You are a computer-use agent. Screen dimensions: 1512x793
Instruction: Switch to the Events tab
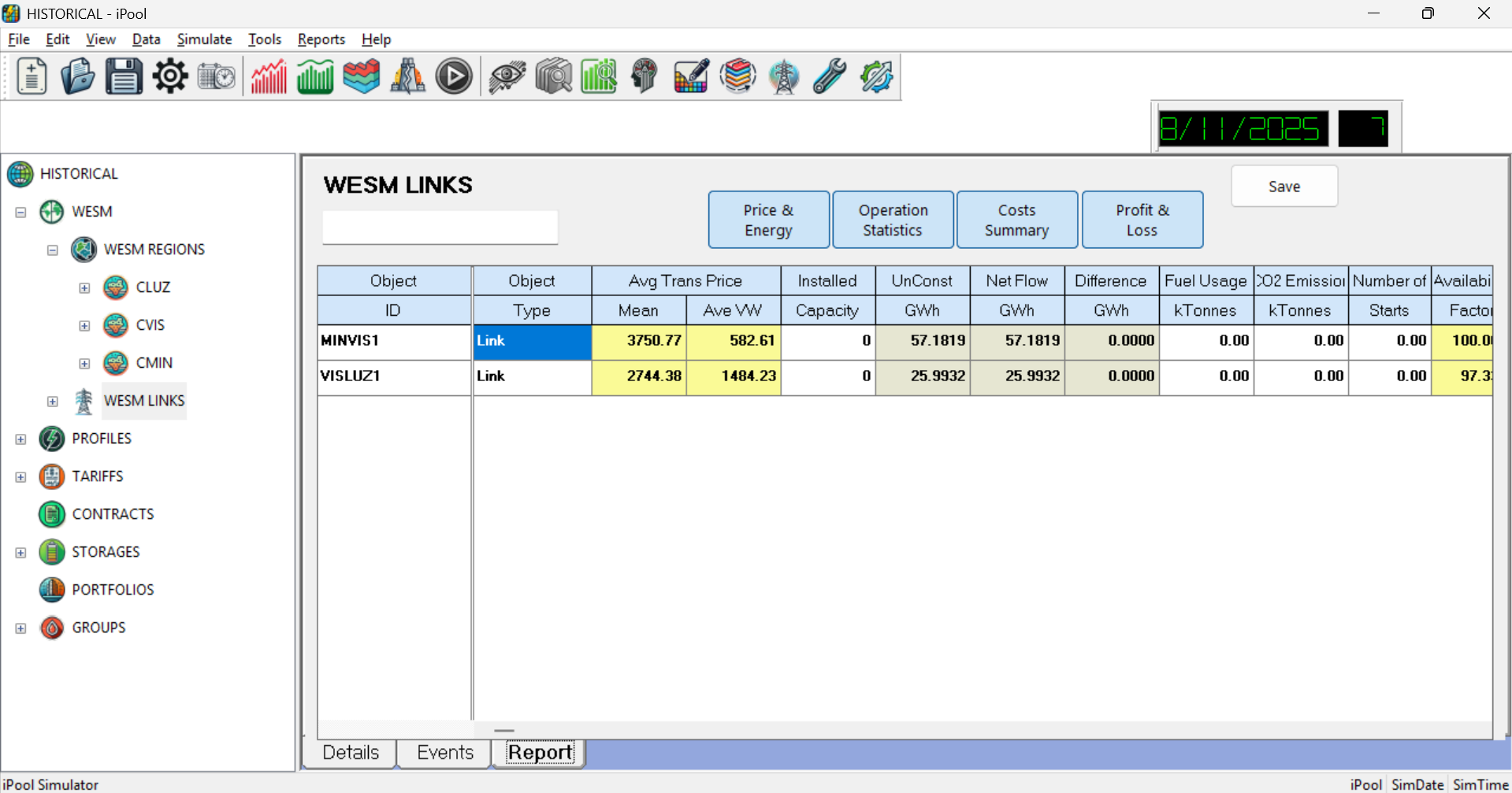click(444, 752)
